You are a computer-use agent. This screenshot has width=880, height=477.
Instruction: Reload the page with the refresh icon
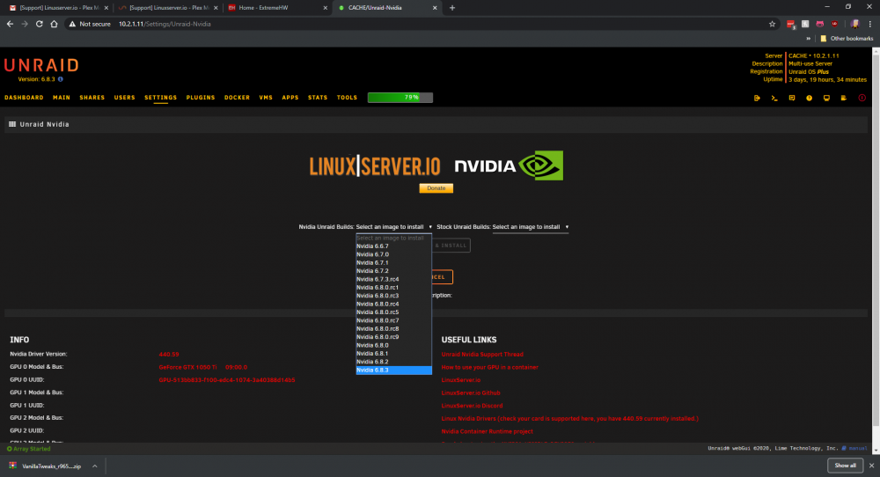[40, 24]
